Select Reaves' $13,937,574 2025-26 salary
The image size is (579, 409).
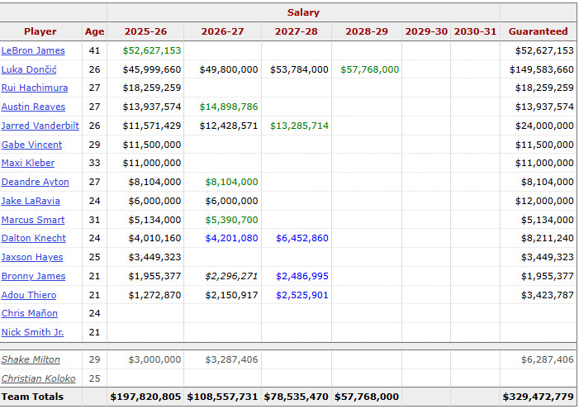pos(152,107)
